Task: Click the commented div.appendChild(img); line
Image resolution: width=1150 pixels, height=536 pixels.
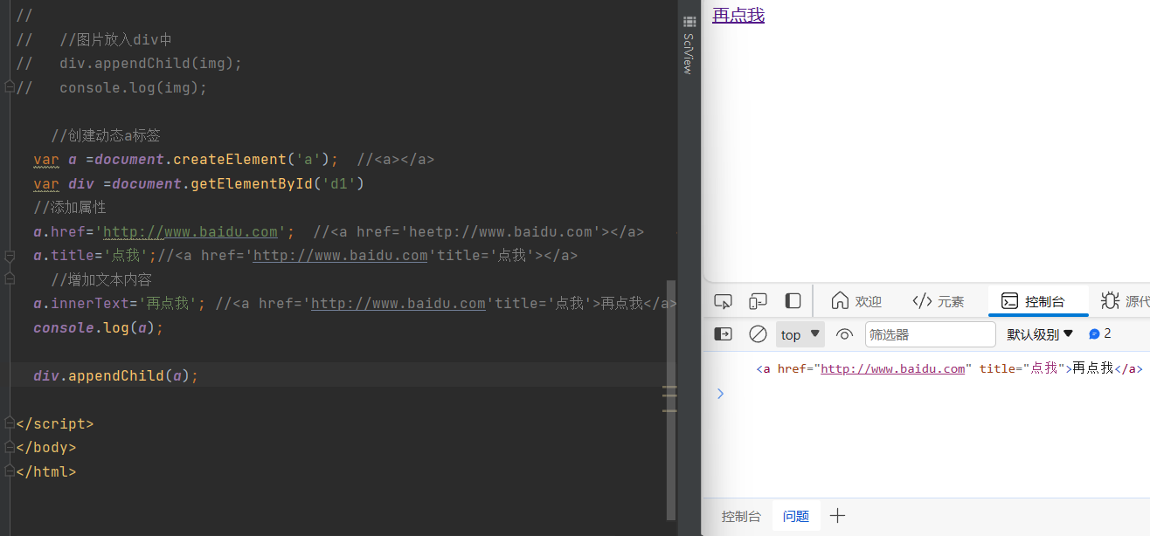Action: 150,64
